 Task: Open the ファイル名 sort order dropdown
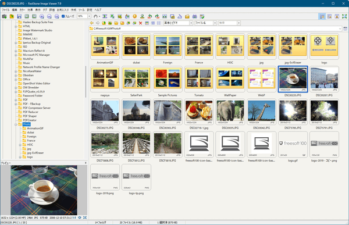[215, 23]
